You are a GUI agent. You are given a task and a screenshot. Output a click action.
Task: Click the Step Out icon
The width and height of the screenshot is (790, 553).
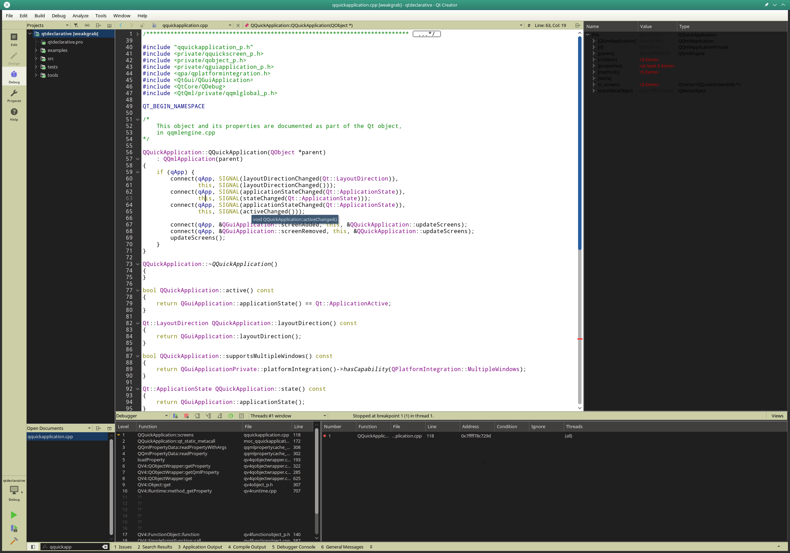(220, 416)
